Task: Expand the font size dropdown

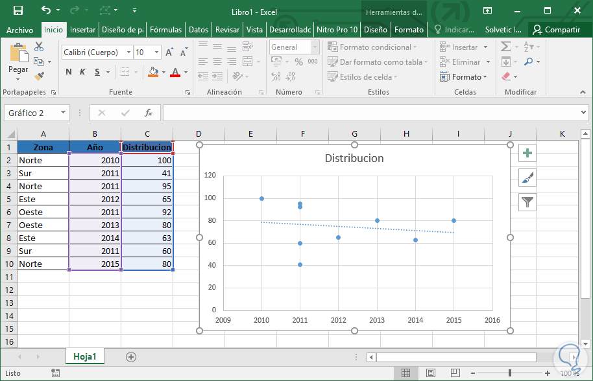Action: pyautogui.click(x=157, y=52)
